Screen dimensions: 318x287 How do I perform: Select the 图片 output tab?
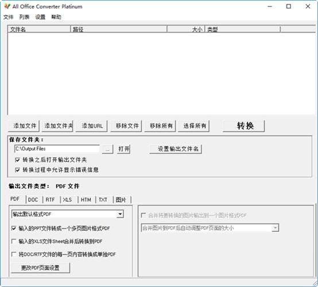[121, 200]
